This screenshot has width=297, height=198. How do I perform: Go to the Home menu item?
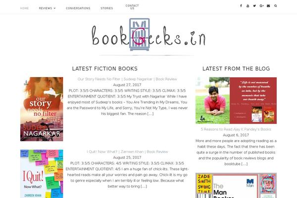click(24, 8)
